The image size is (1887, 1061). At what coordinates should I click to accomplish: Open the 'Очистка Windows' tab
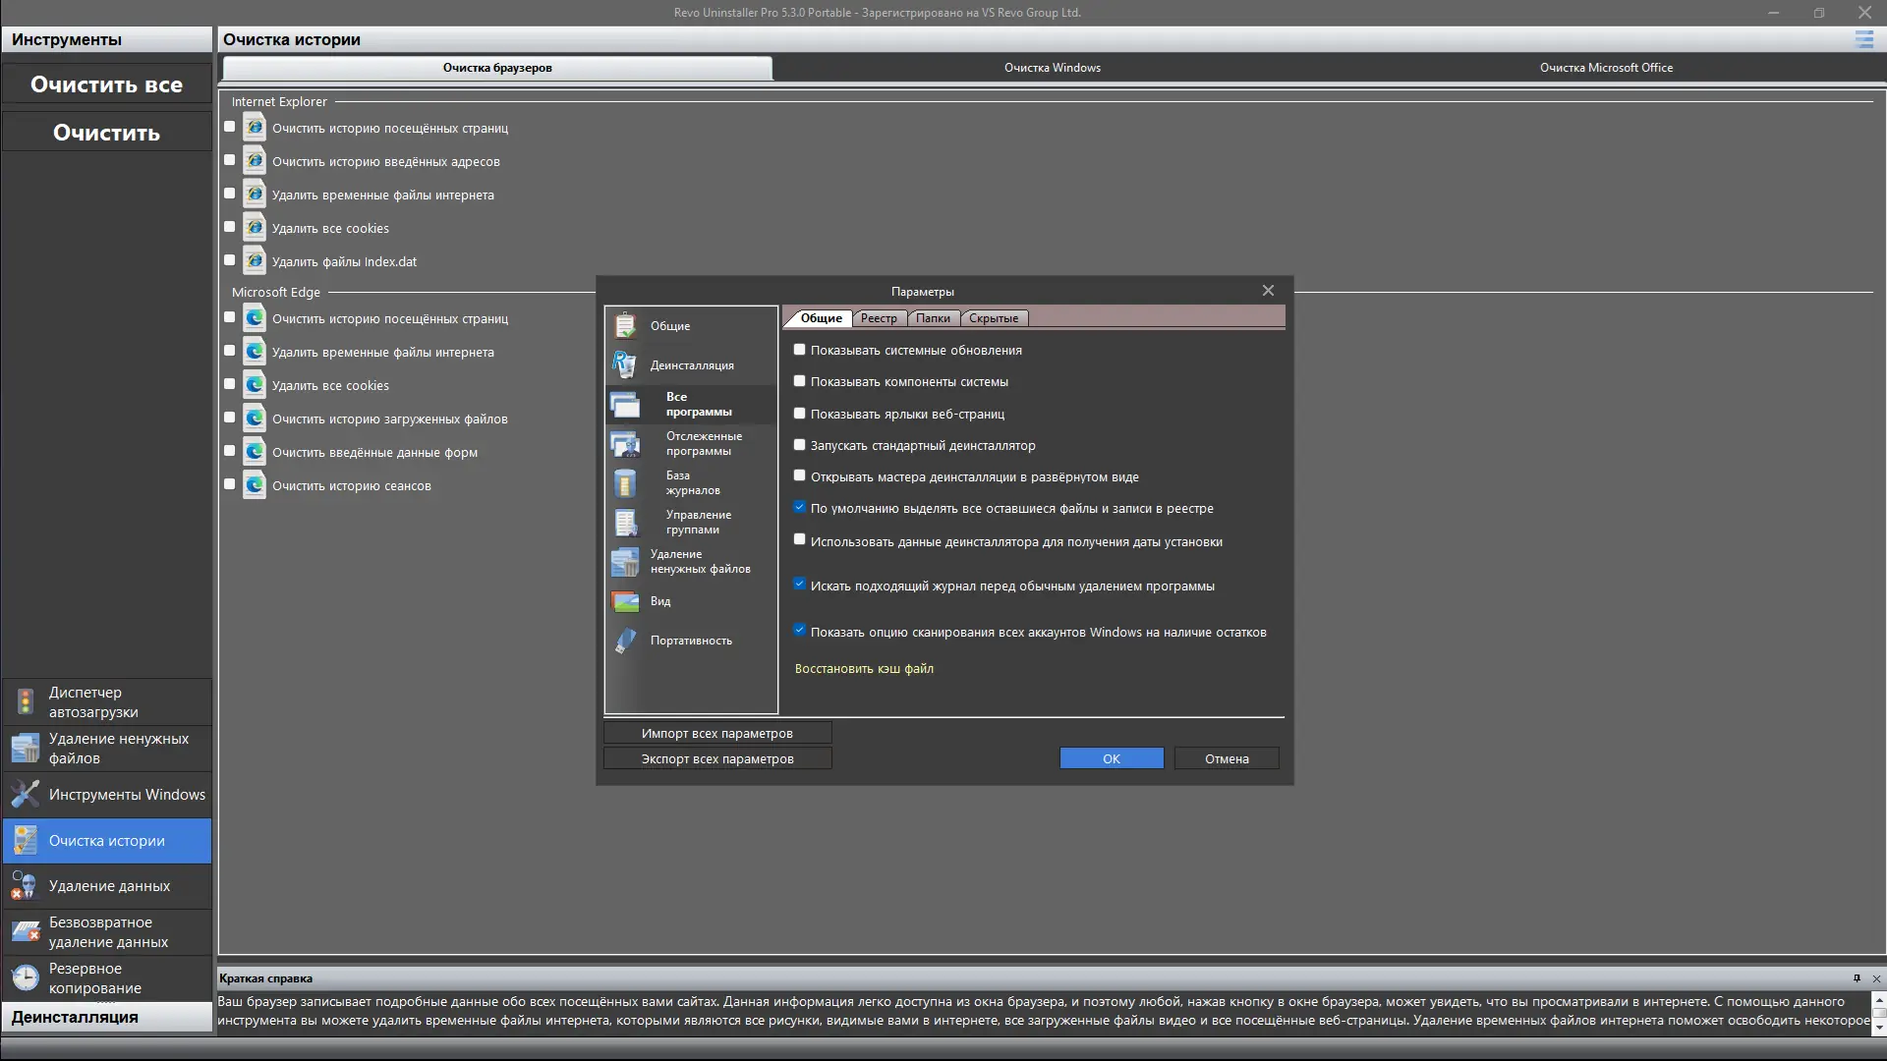pyautogui.click(x=1052, y=68)
